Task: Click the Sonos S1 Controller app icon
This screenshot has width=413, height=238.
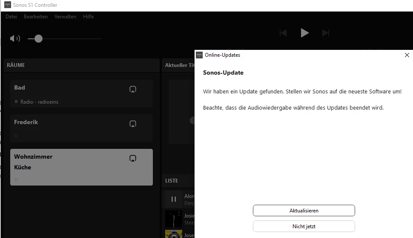Action: click(x=8, y=5)
